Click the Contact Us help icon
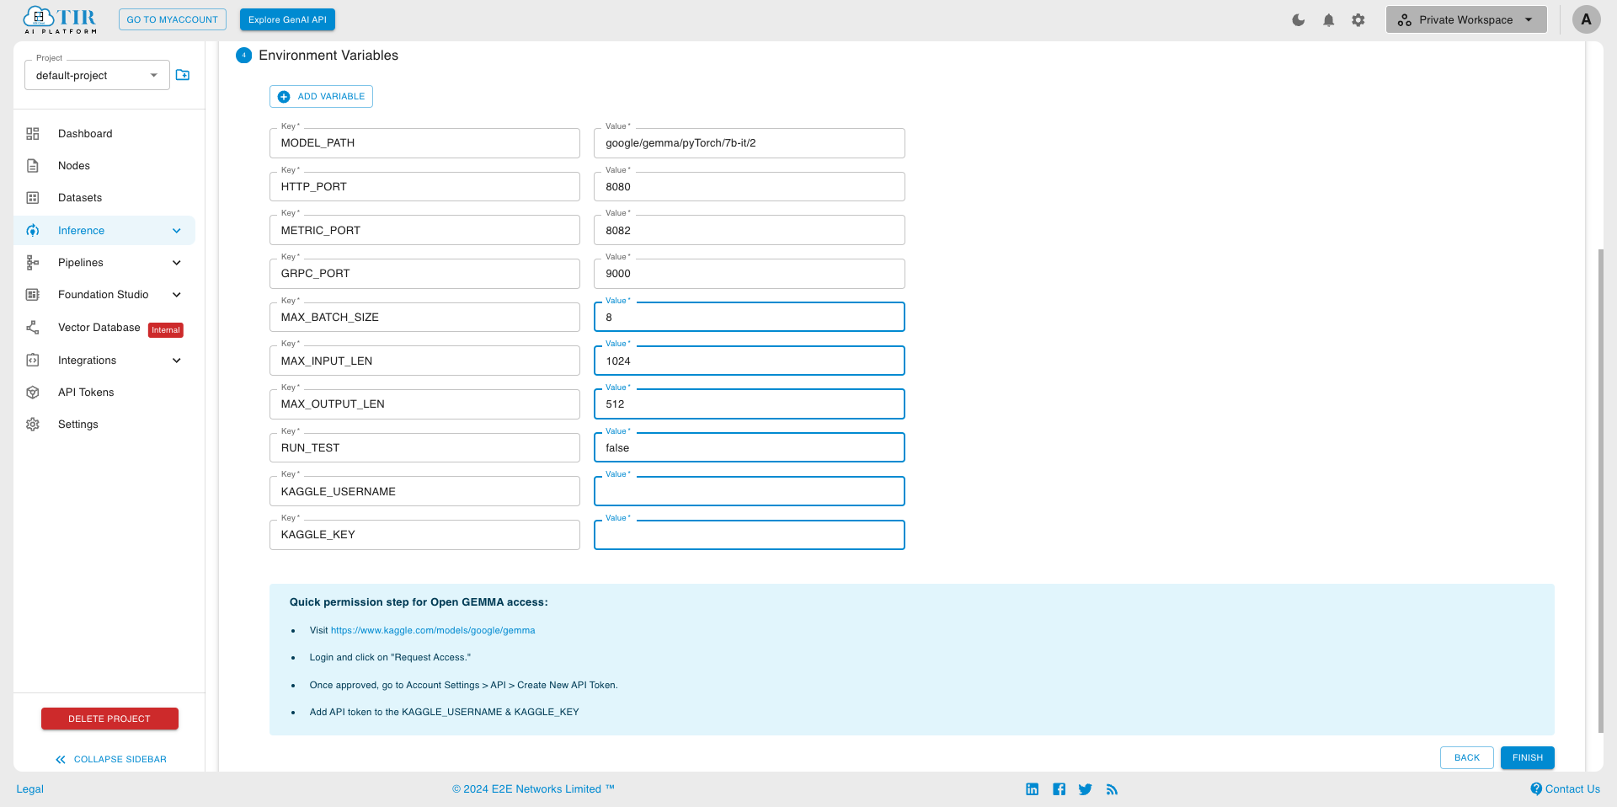Viewport: 1617px width, 807px height. 1536,789
